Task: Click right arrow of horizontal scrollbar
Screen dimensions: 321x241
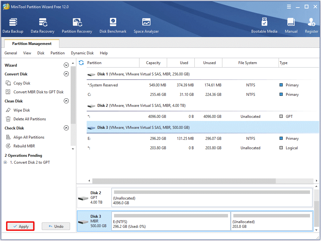Action: (317, 181)
